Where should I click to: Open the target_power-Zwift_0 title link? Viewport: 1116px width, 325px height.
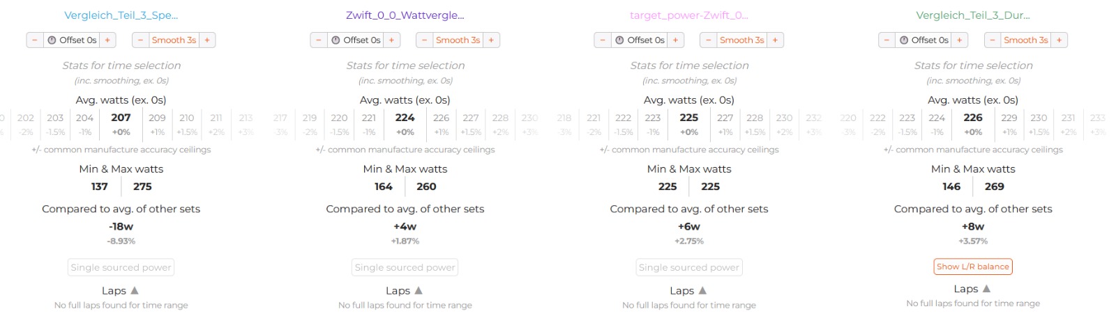pos(688,15)
